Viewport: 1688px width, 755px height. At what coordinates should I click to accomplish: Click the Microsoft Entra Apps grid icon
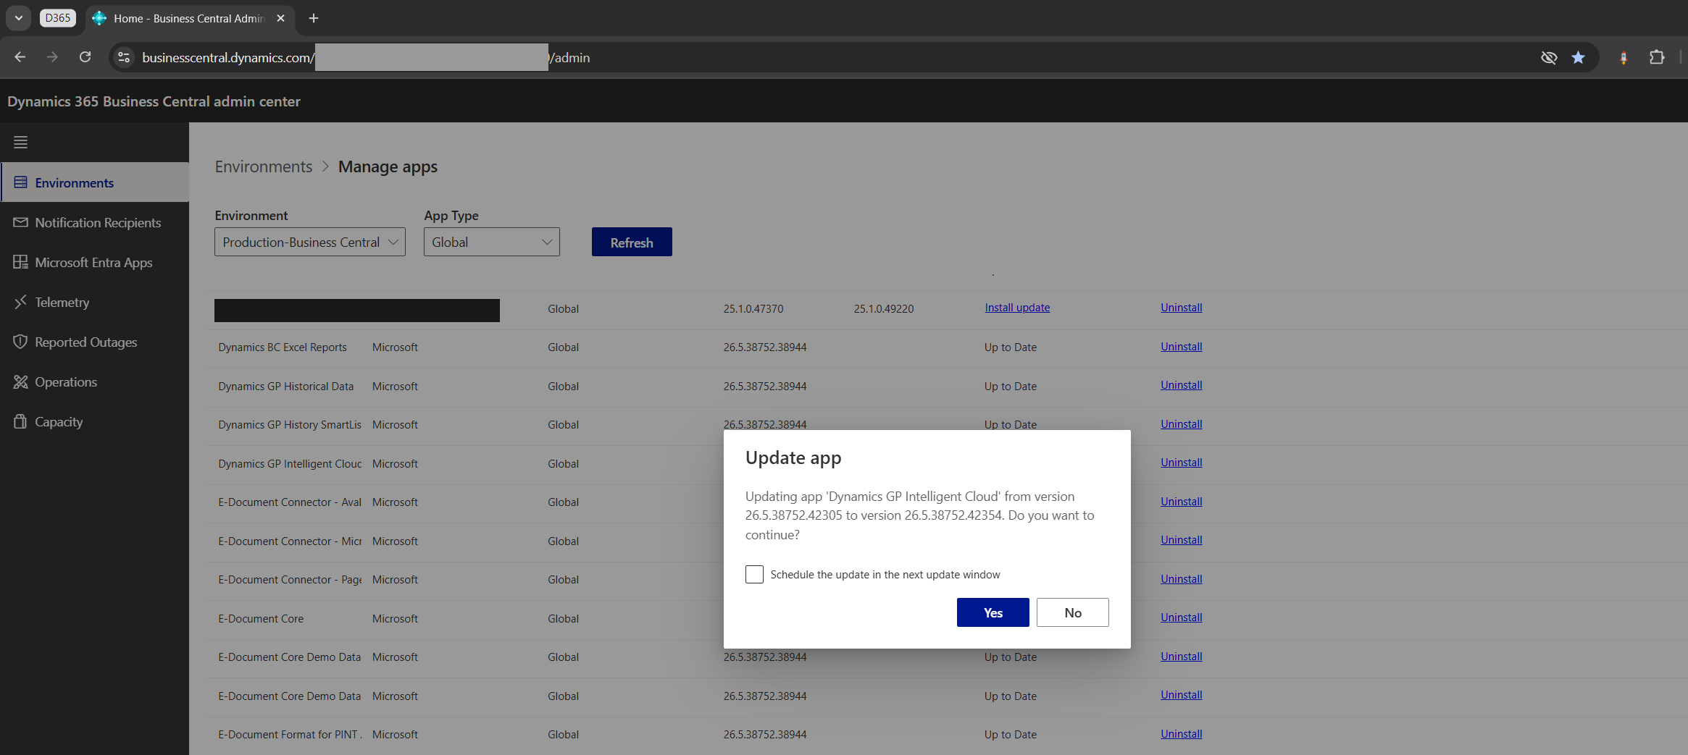click(x=20, y=262)
